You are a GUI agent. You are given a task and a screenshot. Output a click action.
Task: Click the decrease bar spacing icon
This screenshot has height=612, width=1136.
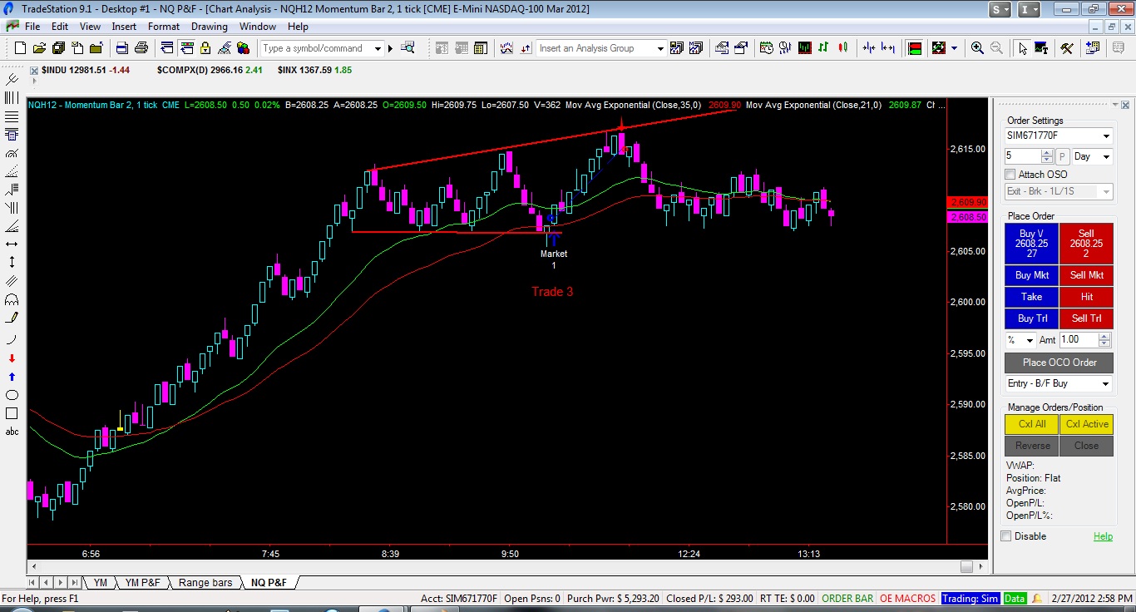(x=869, y=48)
